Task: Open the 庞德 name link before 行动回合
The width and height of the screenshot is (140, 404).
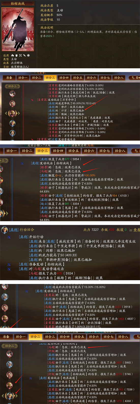Action: point(14,230)
